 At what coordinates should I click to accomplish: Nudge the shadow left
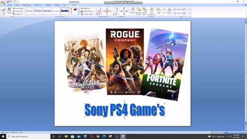click(104, 11)
